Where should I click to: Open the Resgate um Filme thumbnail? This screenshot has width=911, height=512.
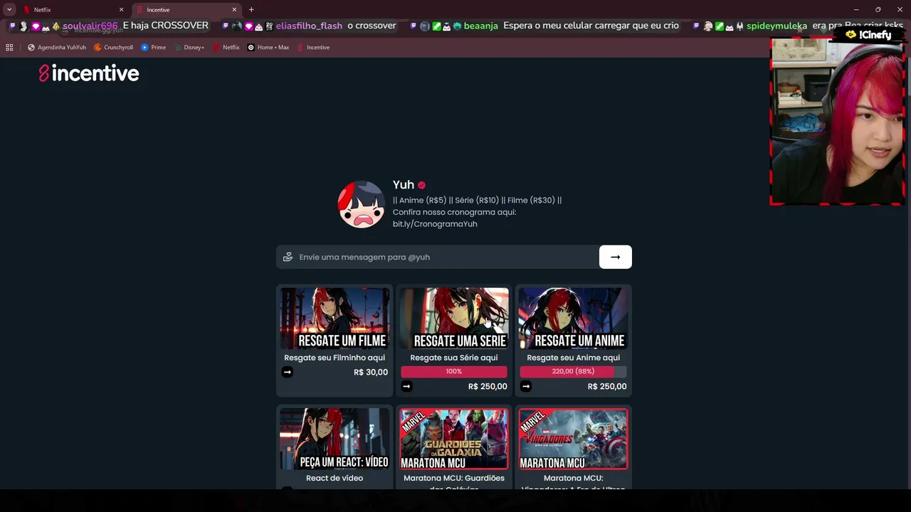pos(335,318)
